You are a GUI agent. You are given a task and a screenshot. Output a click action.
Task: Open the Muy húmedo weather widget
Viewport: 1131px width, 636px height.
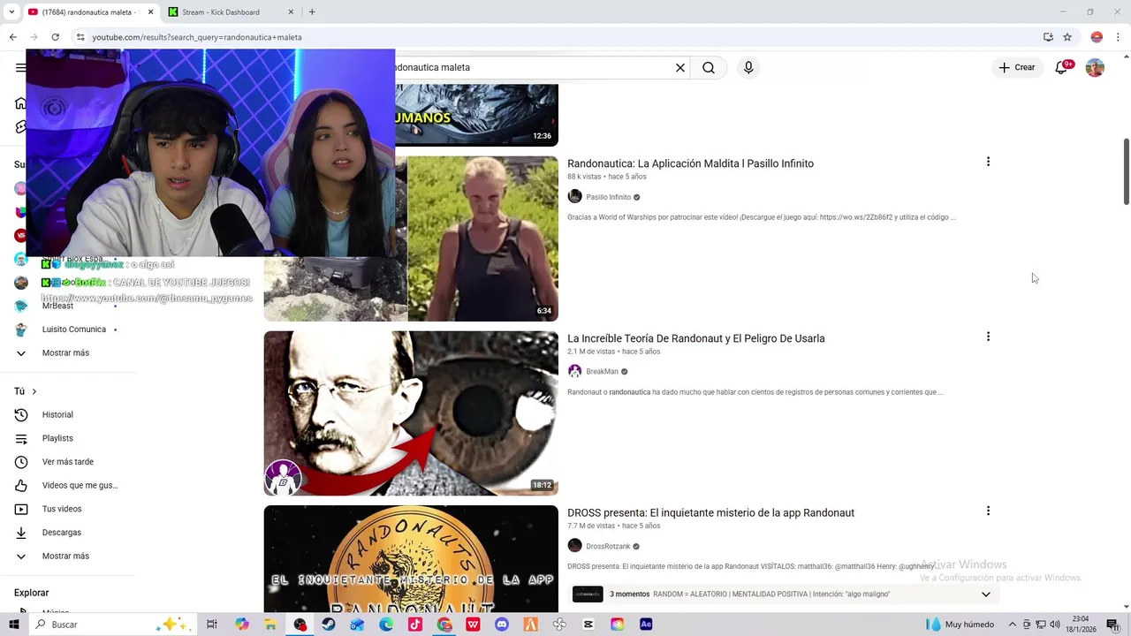(x=961, y=625)
